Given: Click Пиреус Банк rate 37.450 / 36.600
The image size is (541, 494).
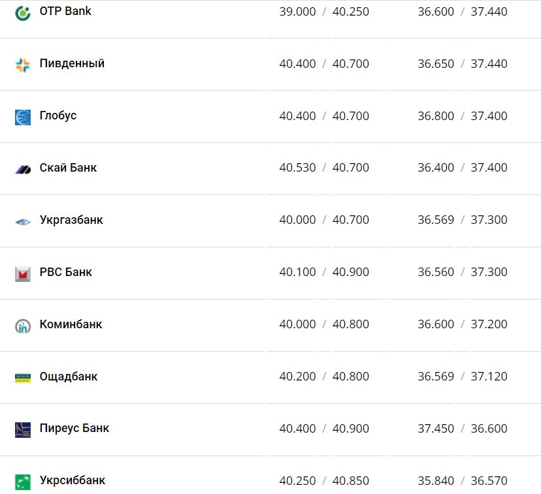Looking at the screenshot, I should pyautogui.click(x=463, y=429).
